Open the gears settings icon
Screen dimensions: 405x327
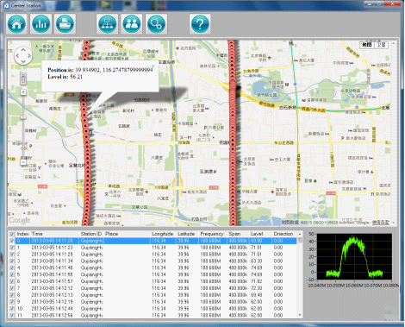point(156,24)
